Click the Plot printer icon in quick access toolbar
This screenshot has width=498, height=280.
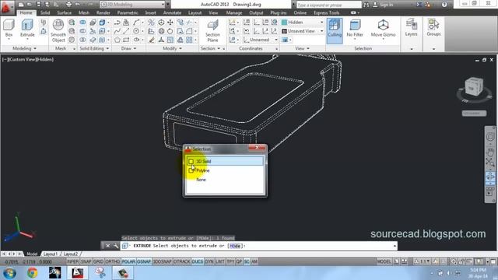(x=68, y=5)
